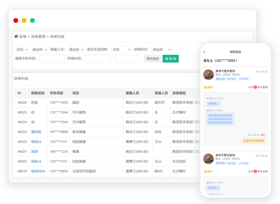Click 派单列表 in the breadcrumb
This screenshot has width=280, height=204.
click(57, 36)
